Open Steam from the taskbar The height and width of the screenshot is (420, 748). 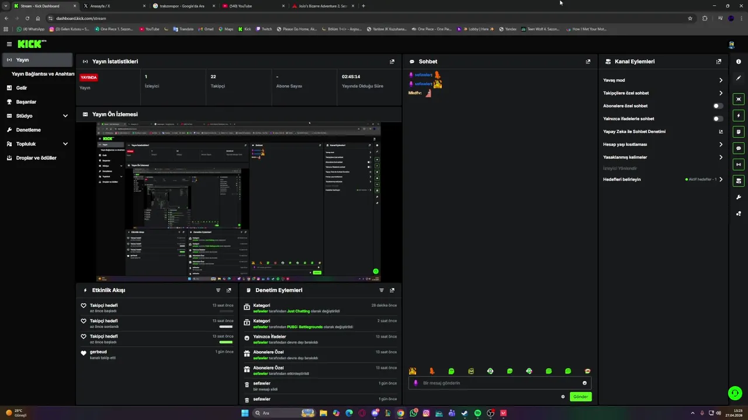click(465, 413)
